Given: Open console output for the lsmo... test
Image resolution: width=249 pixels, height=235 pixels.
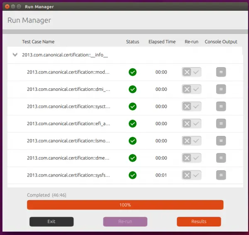Looking at the screenshot, I should point(221,141).
